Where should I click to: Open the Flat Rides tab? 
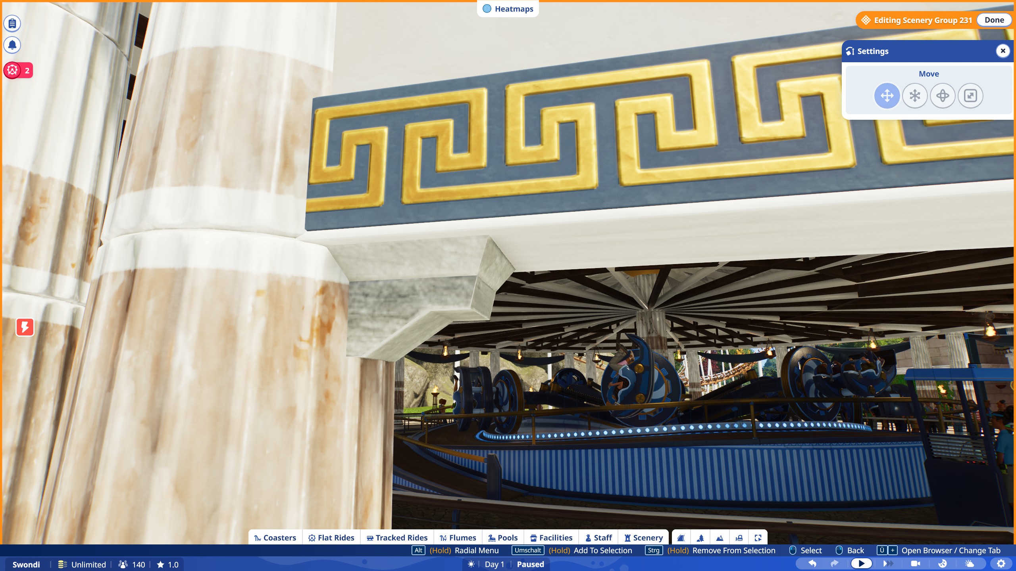point(331,538)
